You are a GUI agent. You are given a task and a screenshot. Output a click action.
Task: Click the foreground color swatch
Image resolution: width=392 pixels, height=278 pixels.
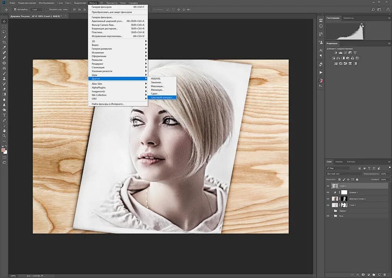tap(4, 150)
